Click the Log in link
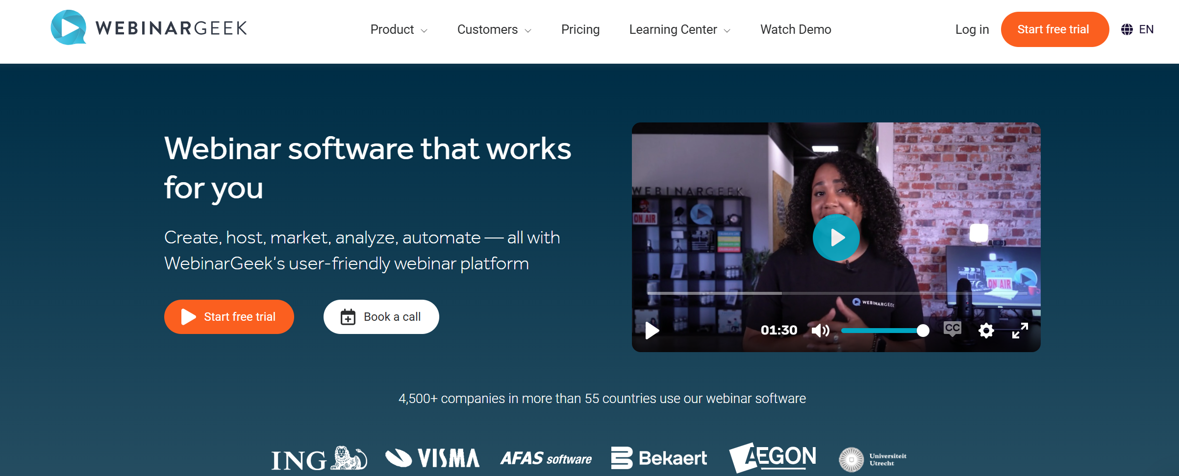 tap(972, 29)
